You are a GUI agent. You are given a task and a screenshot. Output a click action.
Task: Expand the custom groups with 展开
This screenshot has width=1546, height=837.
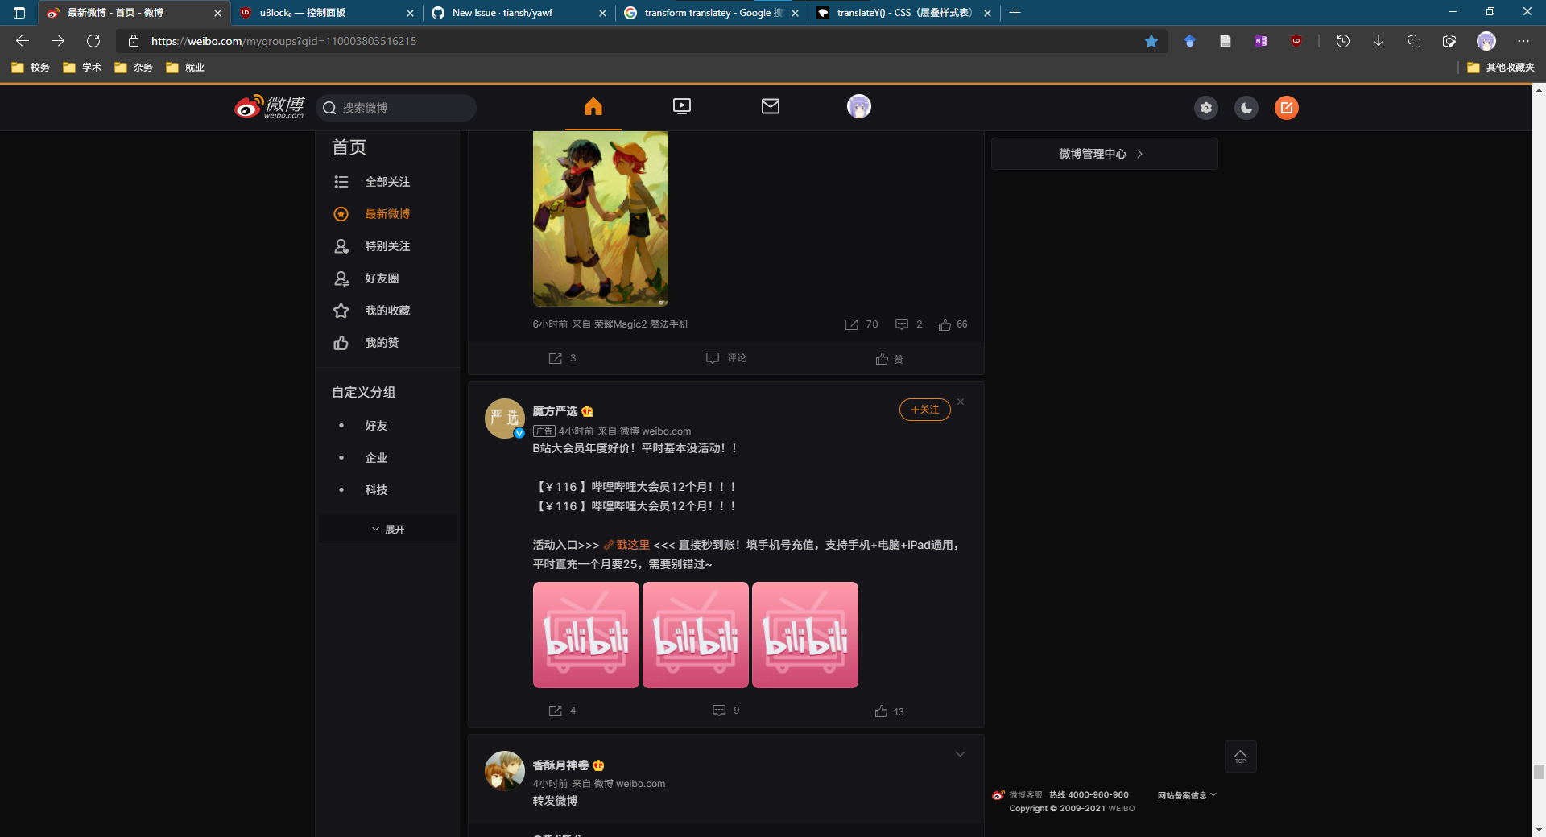tap(388, 529)
